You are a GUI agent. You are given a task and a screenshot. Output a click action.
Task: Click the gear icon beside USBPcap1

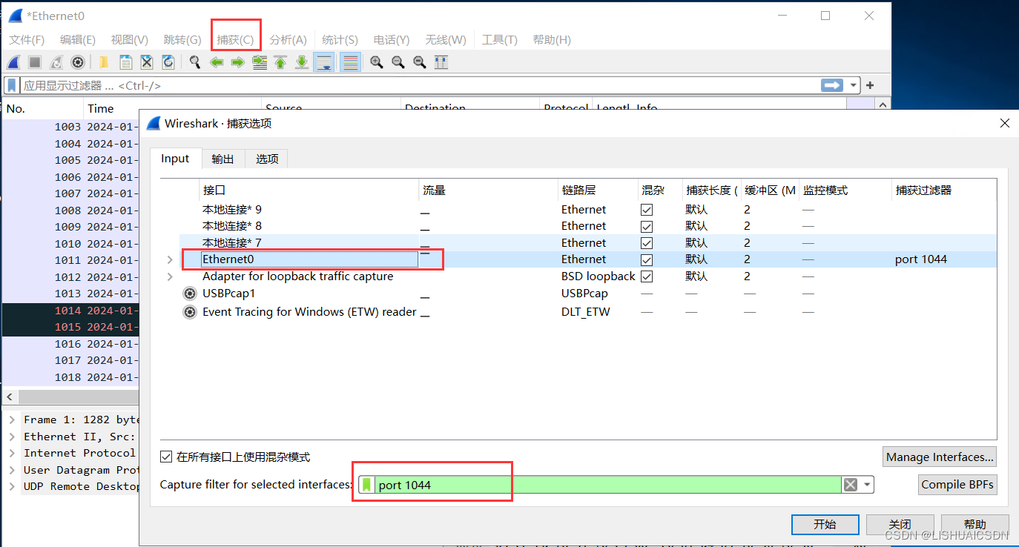pos(190,294)
